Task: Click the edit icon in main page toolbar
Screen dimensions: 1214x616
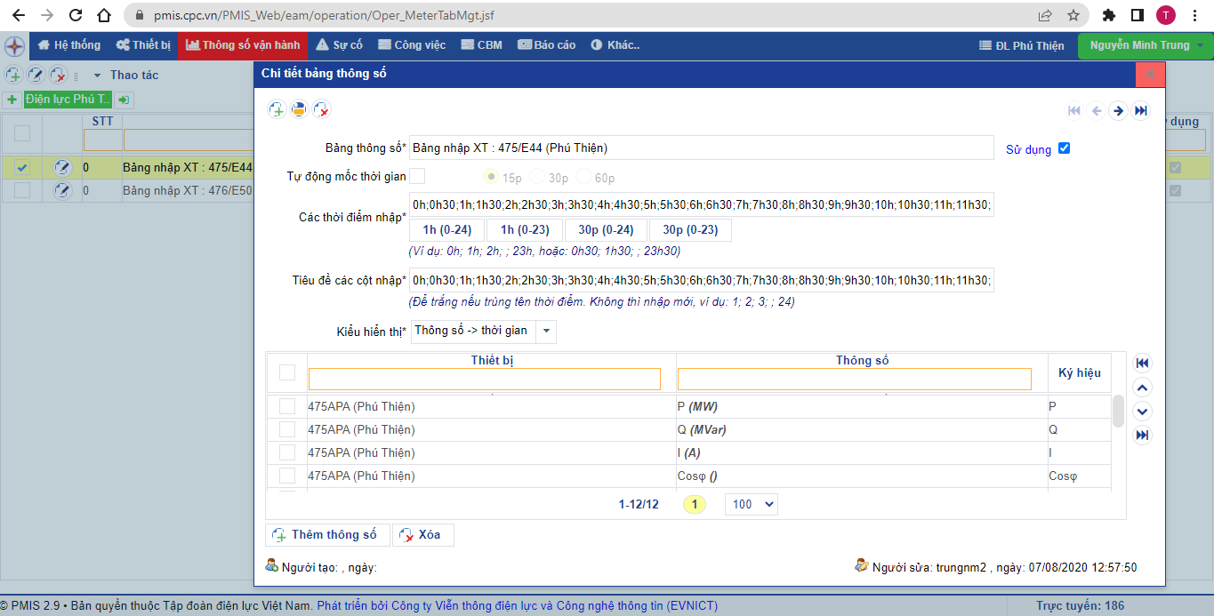Action: tap(36, 76)
